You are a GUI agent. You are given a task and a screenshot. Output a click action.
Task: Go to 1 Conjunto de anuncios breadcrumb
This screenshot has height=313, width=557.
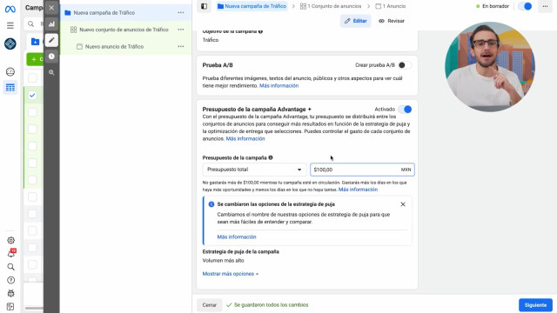pyautogui.click(x=331, y=6)
